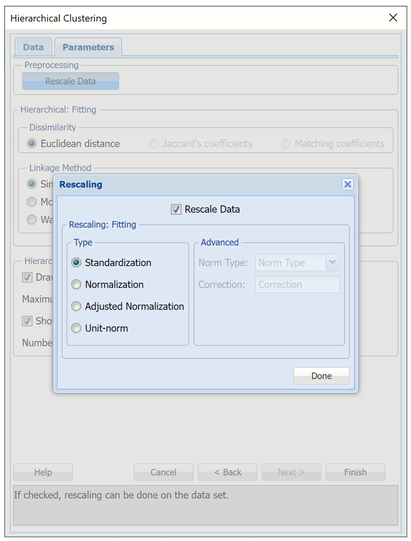Screen dimensions: 411x541
Task: Switch to the Data tab
Action: click(33, 47)
